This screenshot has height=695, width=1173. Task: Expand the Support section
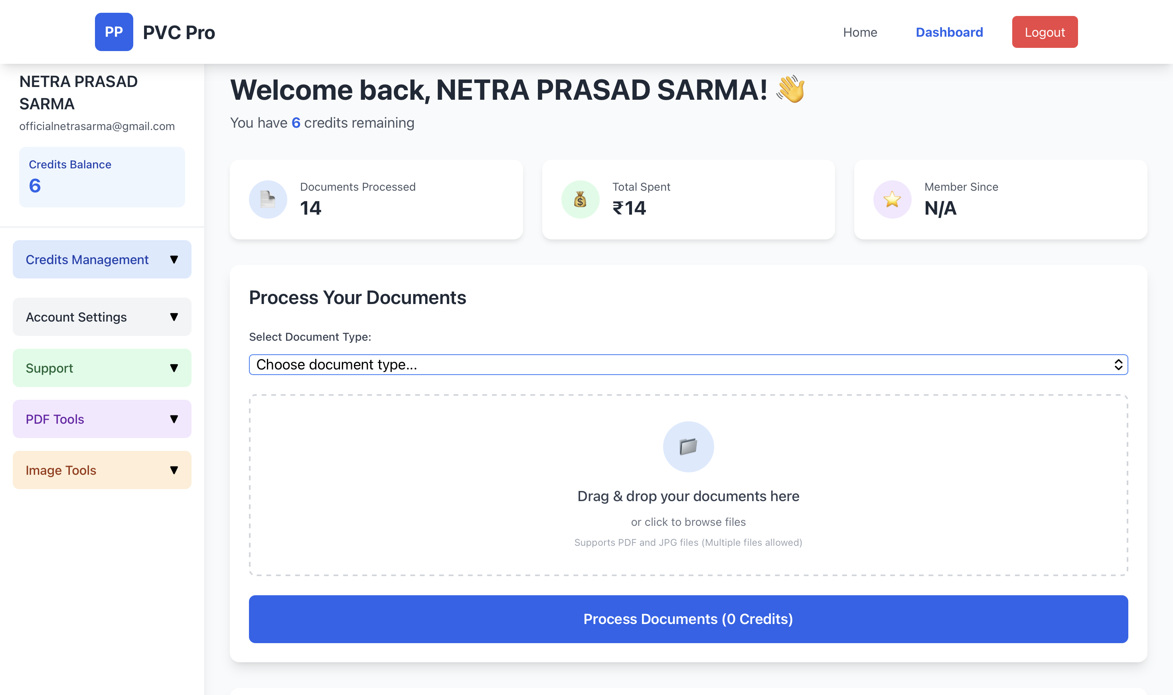(x=102, y=367)
